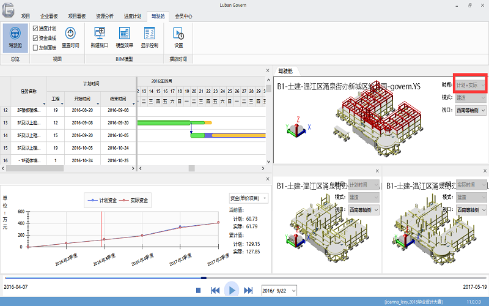The height and width of the screenshot is (306, 489).
Task: Close the fund curve chart panel
Action: pyautogui.click(x=268, y=179)
